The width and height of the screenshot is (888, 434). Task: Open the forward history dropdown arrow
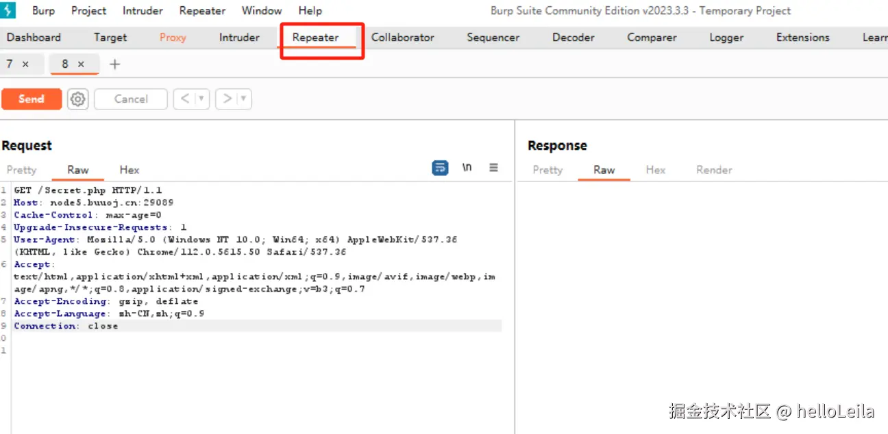point(245,99)
